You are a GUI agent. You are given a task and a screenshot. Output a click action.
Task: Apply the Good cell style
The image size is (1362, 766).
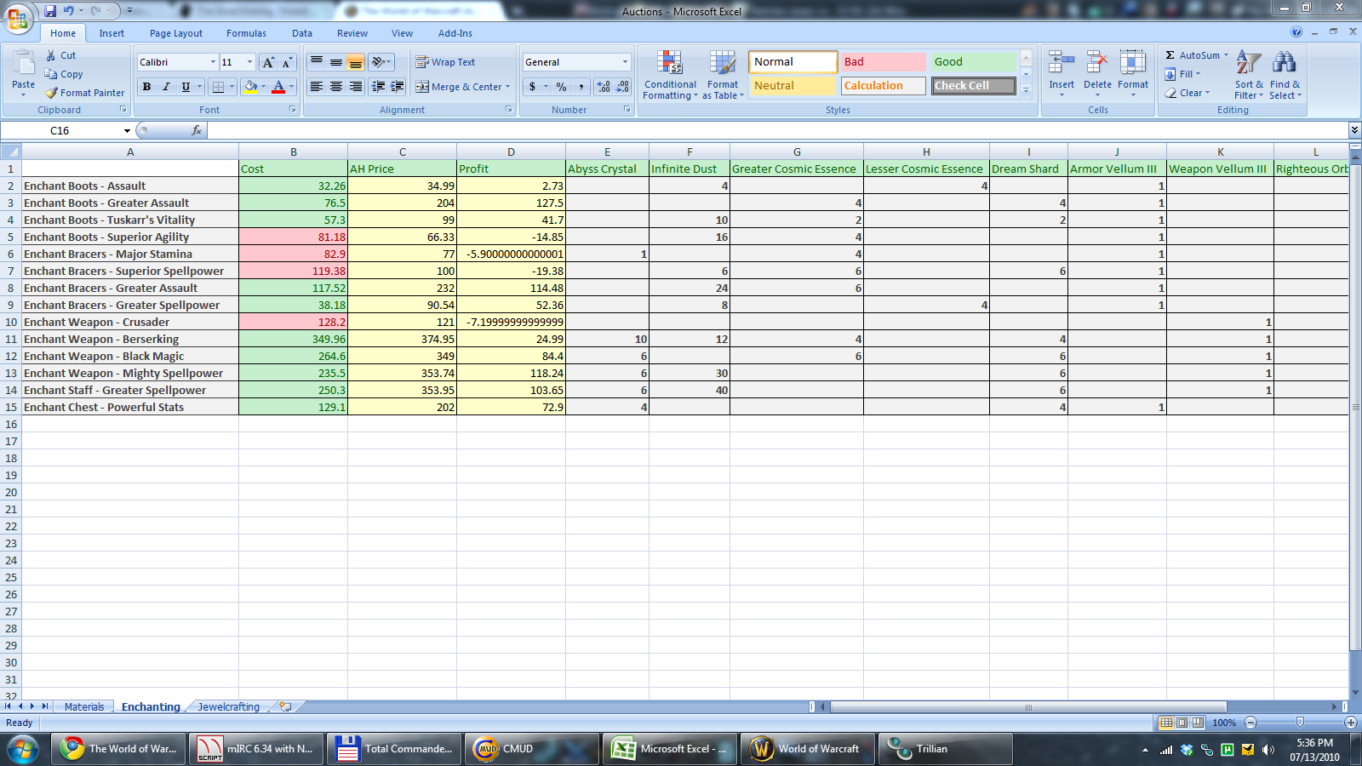point(972,62)
